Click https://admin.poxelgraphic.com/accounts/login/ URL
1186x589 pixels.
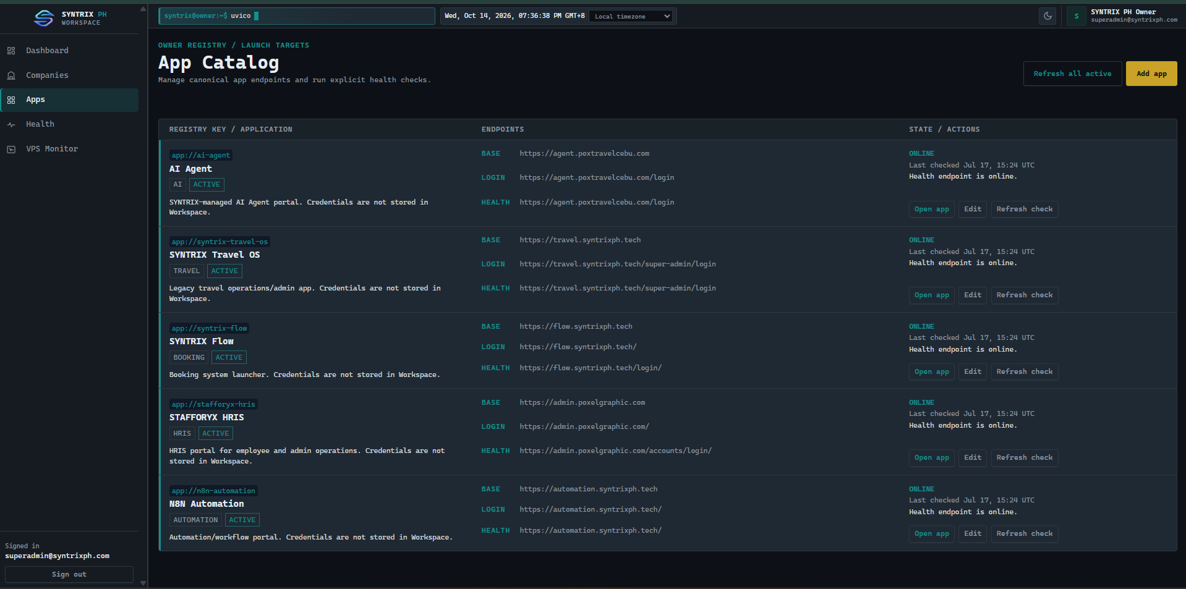coord(615,451)
